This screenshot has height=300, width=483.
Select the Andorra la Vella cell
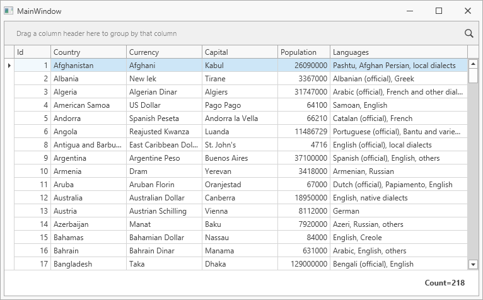pyautogui.click(x=240, y=118)
